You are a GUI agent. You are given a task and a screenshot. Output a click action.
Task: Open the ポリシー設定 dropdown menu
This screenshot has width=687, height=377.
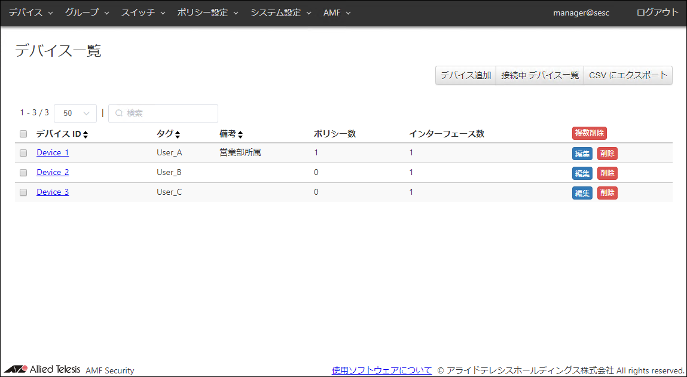(x=207, y=13)
